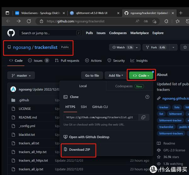
Task: Add page to favorites star icon
Action: click(154, 21)
